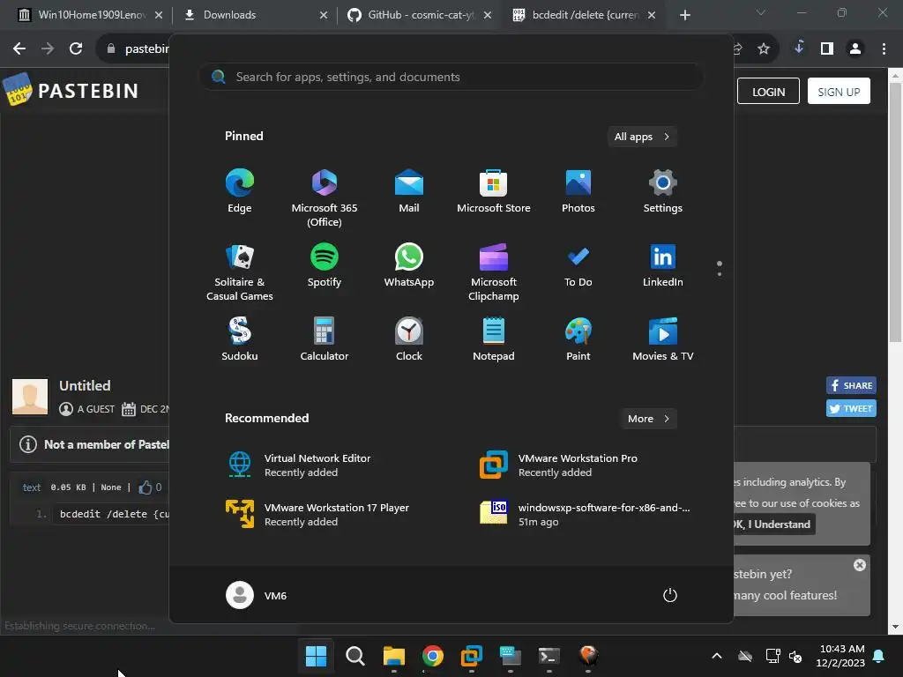Launch Spotify from pinned apps
This screenshot has height=677, width=903.
325,265
